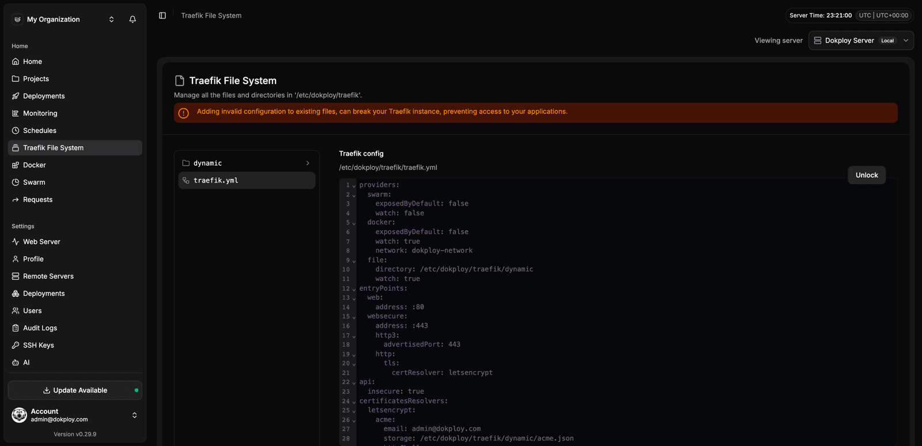Open the Monitoring page
The height and width of the screenshot is (446, 922).
click(75, 113)
